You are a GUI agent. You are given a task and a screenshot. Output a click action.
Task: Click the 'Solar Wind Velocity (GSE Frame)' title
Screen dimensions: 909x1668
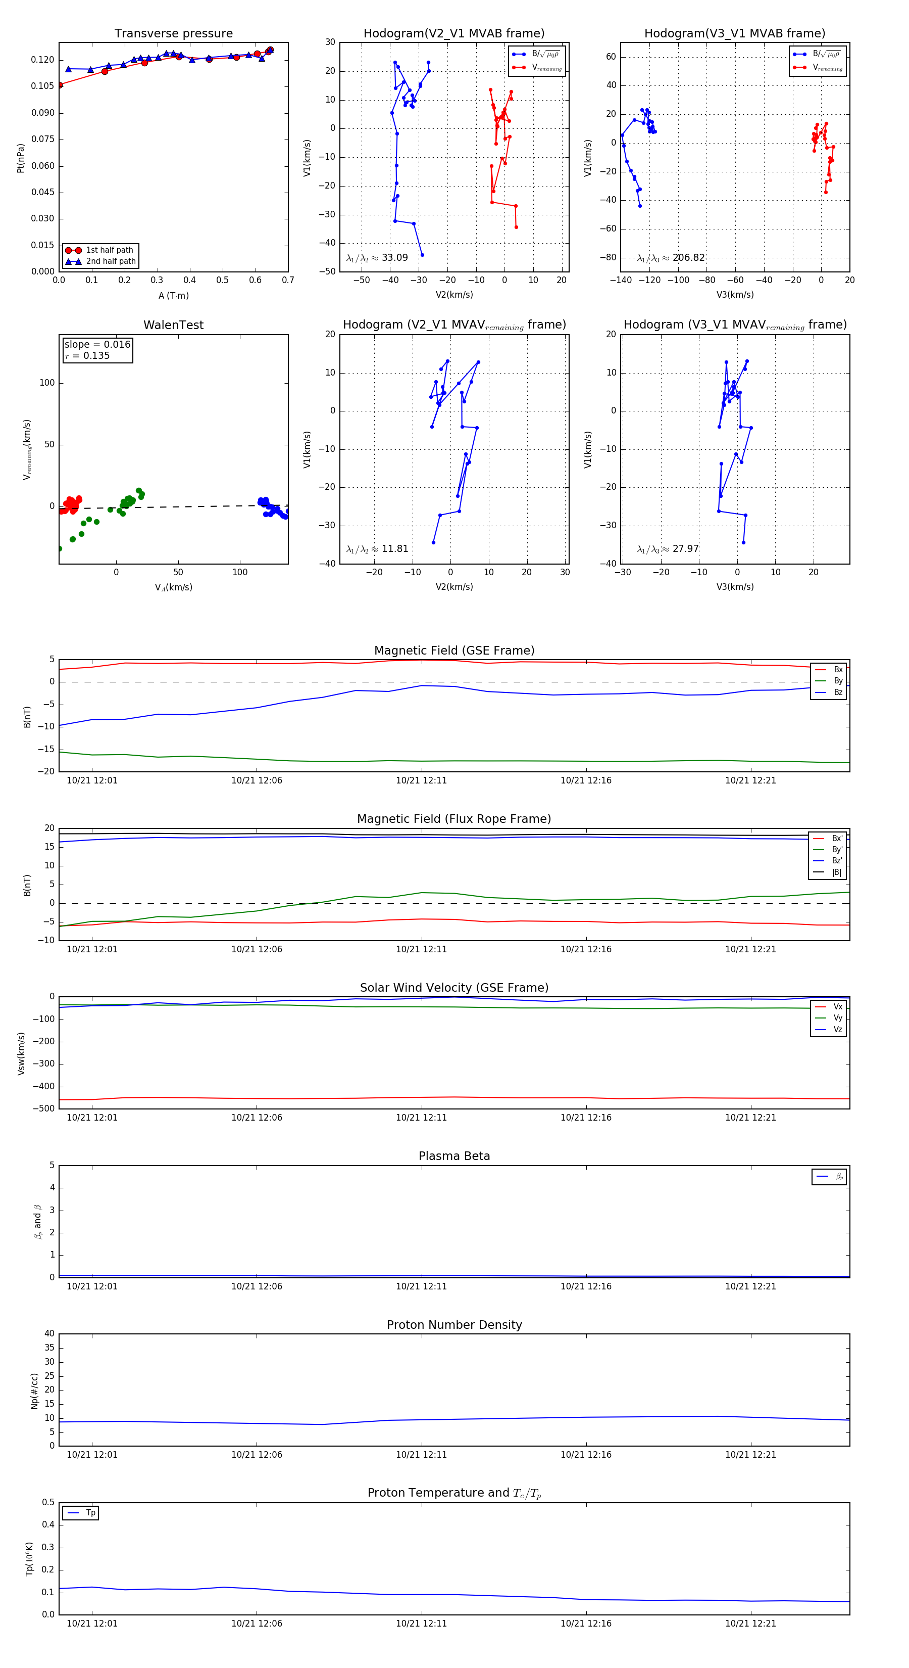[454, 988]
